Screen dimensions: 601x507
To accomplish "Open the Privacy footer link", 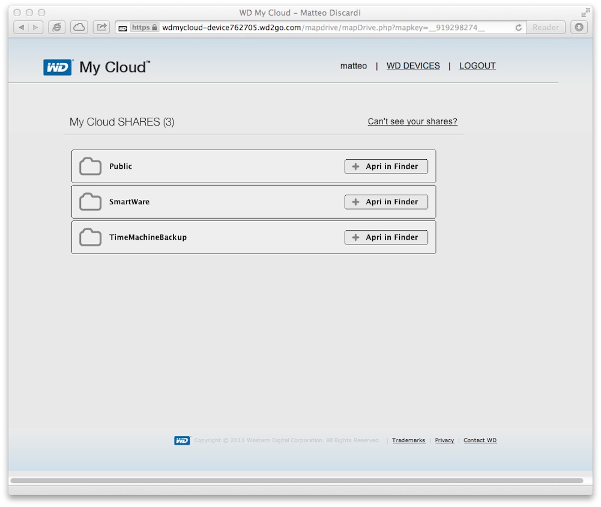I will (444, 440).
